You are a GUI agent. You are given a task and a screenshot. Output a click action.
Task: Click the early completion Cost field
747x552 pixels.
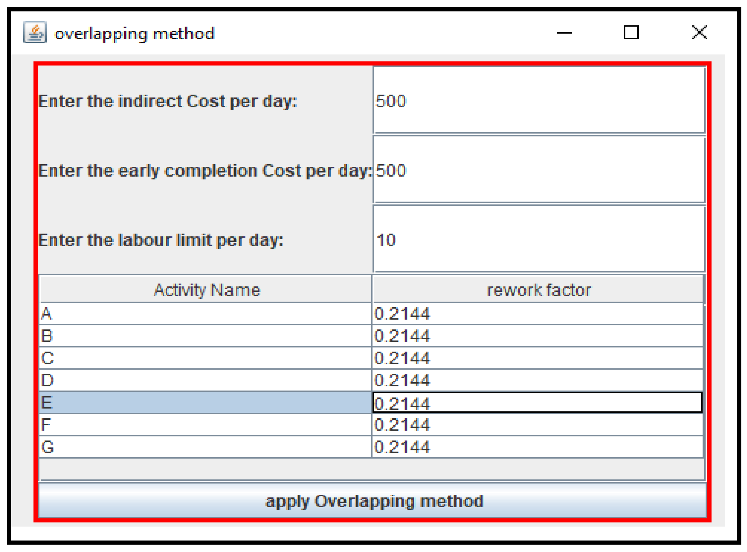(539, 170)
